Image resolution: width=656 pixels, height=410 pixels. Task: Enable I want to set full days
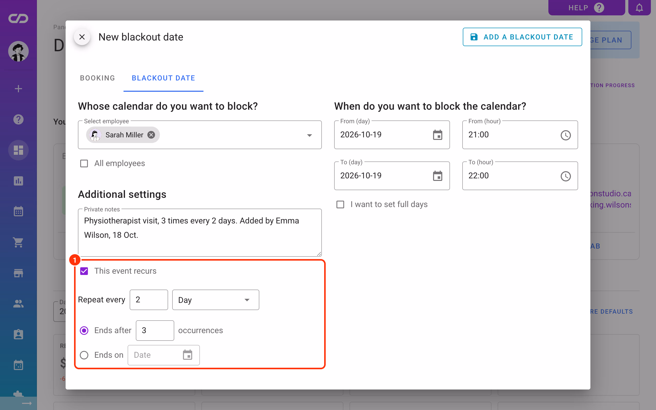coord(340,204)
